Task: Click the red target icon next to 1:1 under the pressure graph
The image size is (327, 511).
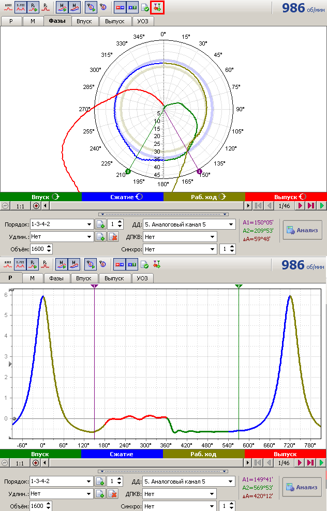Action: (x=36, y=463)
